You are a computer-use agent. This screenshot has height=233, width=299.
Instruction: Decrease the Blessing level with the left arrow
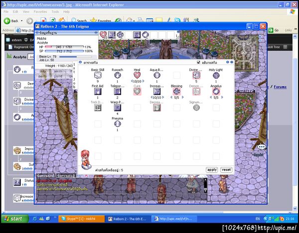(x=171, y=97)
